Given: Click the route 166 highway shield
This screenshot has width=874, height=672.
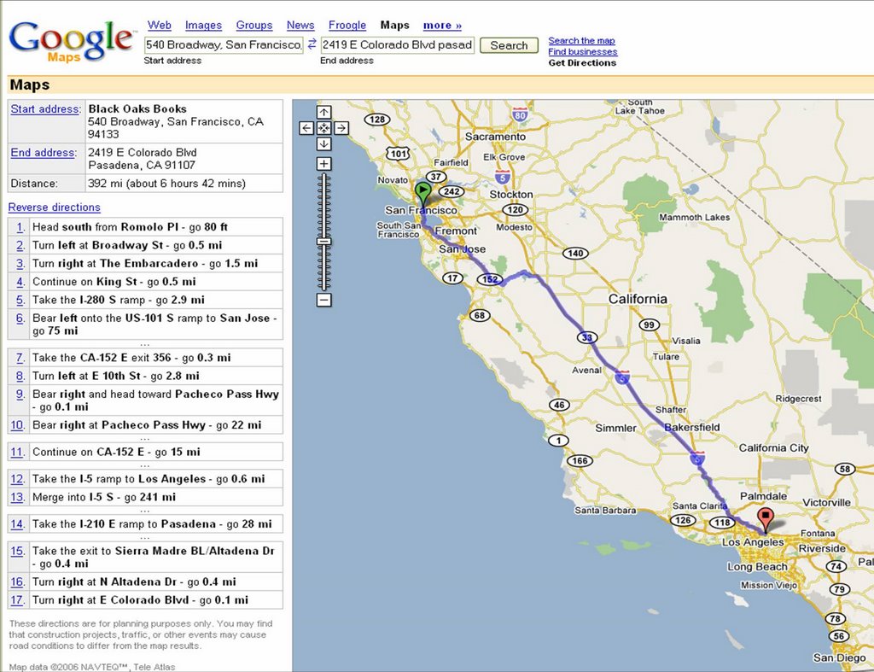Looking at the screenshot, I should (x=580, y=460).
